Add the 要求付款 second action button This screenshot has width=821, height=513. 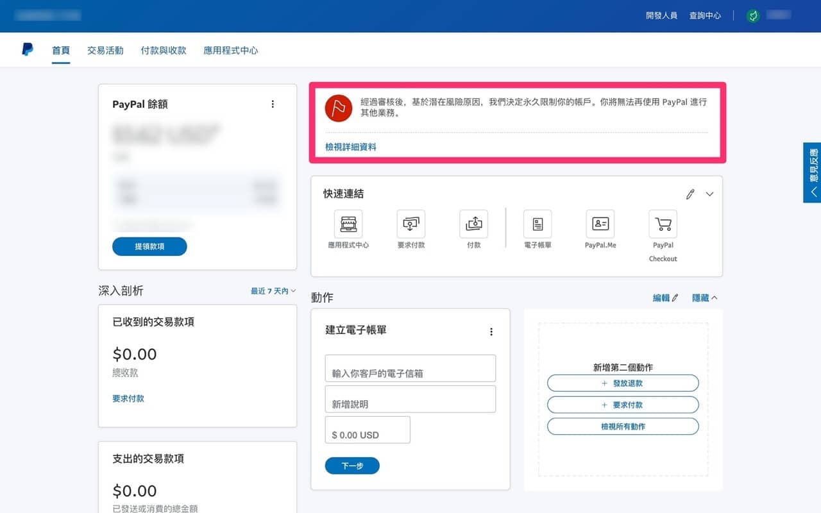[x=623, y=405]
